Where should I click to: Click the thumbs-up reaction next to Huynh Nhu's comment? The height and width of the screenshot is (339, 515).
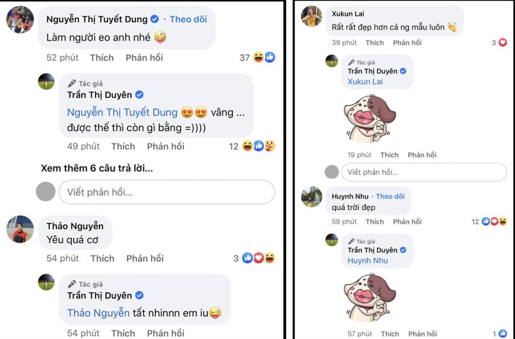click(x=485, y=221)
